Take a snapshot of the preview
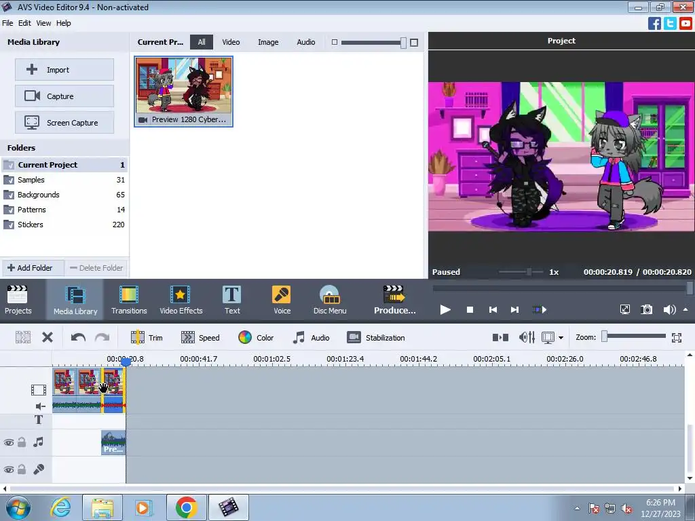 (x=647, y=309)
